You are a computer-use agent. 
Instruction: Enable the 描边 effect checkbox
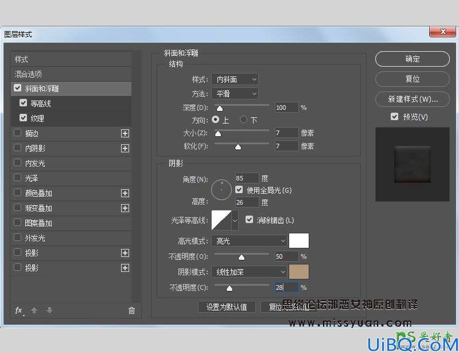(x=18, y=133)
